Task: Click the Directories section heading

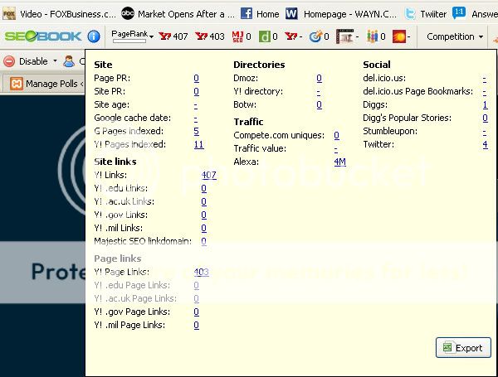Action: (x=259, y=65)
